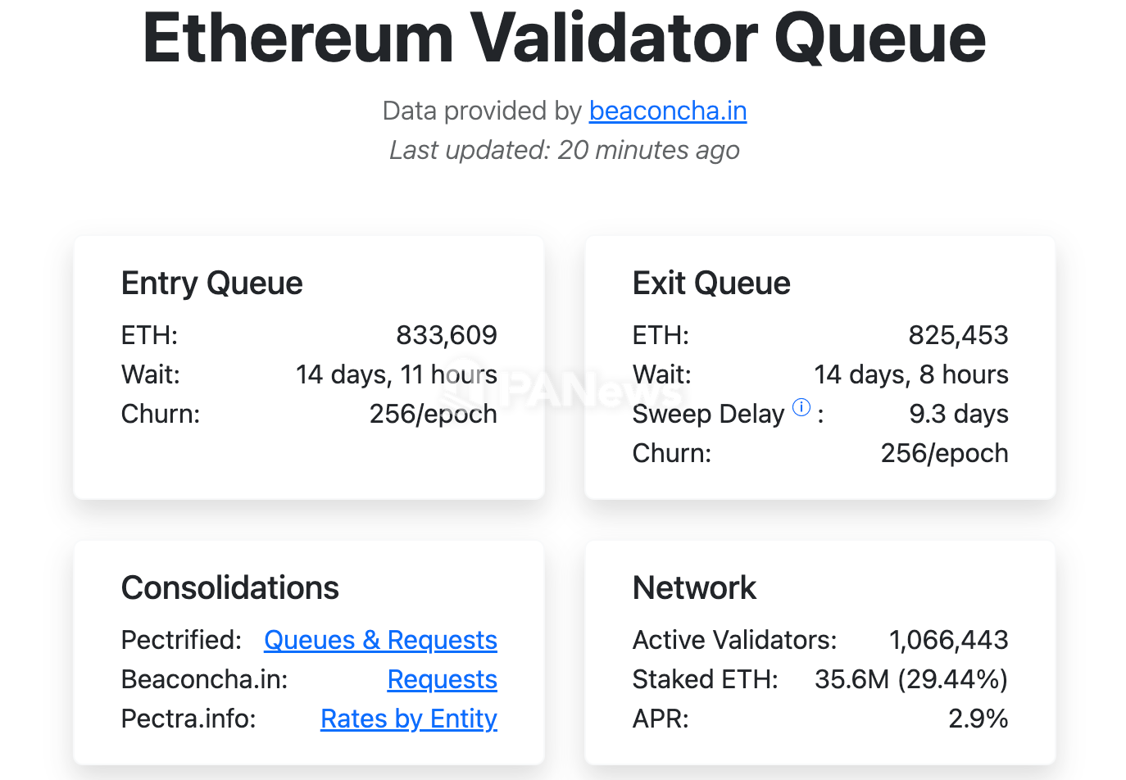Screen dimensions: 1126x780
Task: Click the Active Validators count 1,066,443
Action: click(x=949, y=640)
